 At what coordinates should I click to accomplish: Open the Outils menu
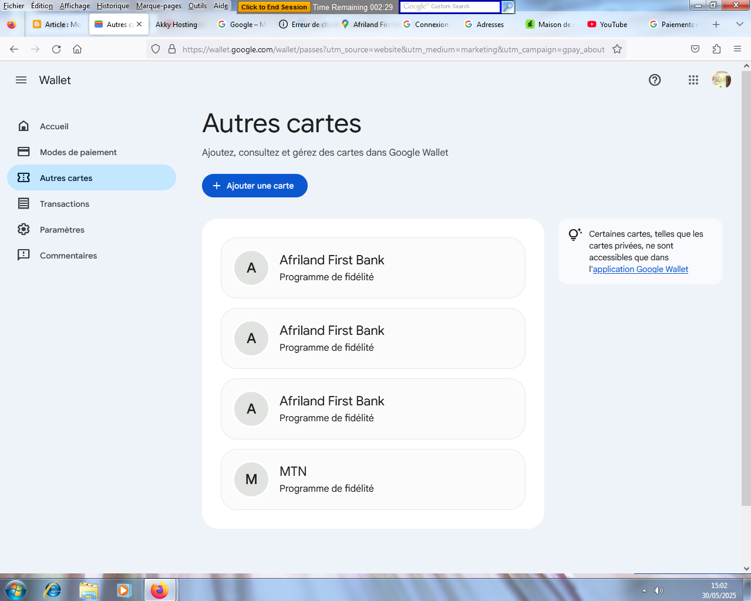coord(197,6)
